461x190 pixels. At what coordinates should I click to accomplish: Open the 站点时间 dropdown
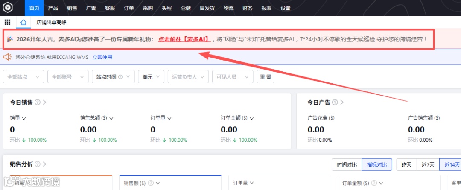pyautogui.click(x=113, y=77)
